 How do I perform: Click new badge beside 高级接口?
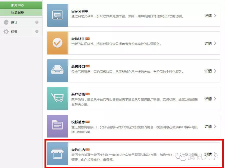click(87, 66)
